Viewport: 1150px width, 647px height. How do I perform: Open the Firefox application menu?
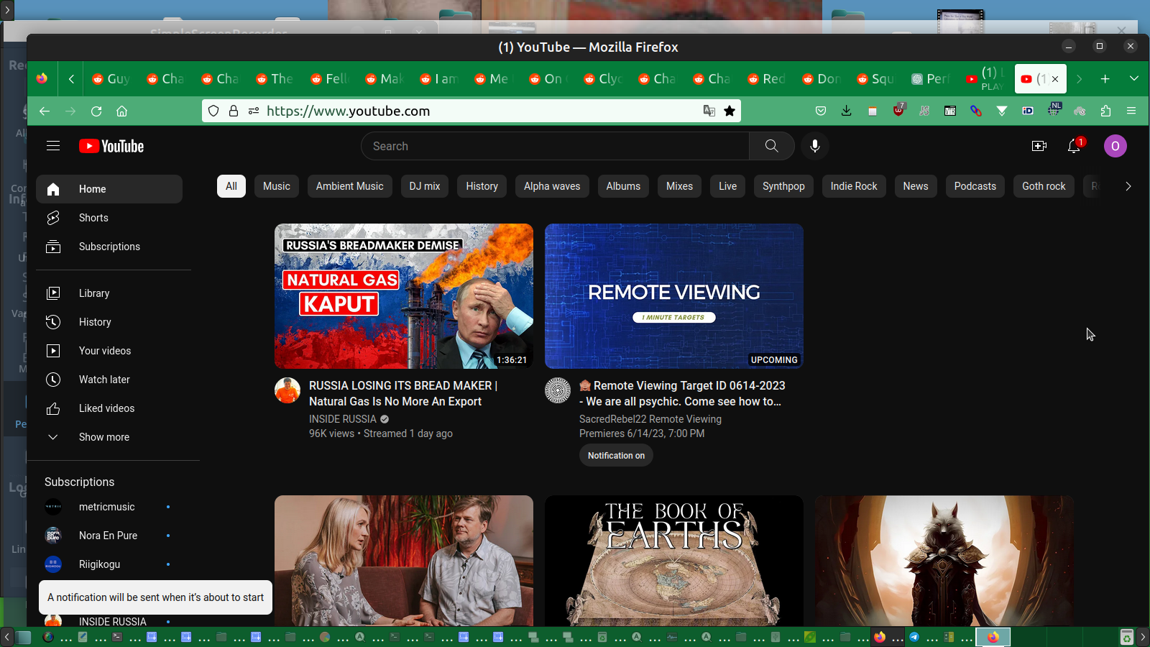tap(1131, 111)
